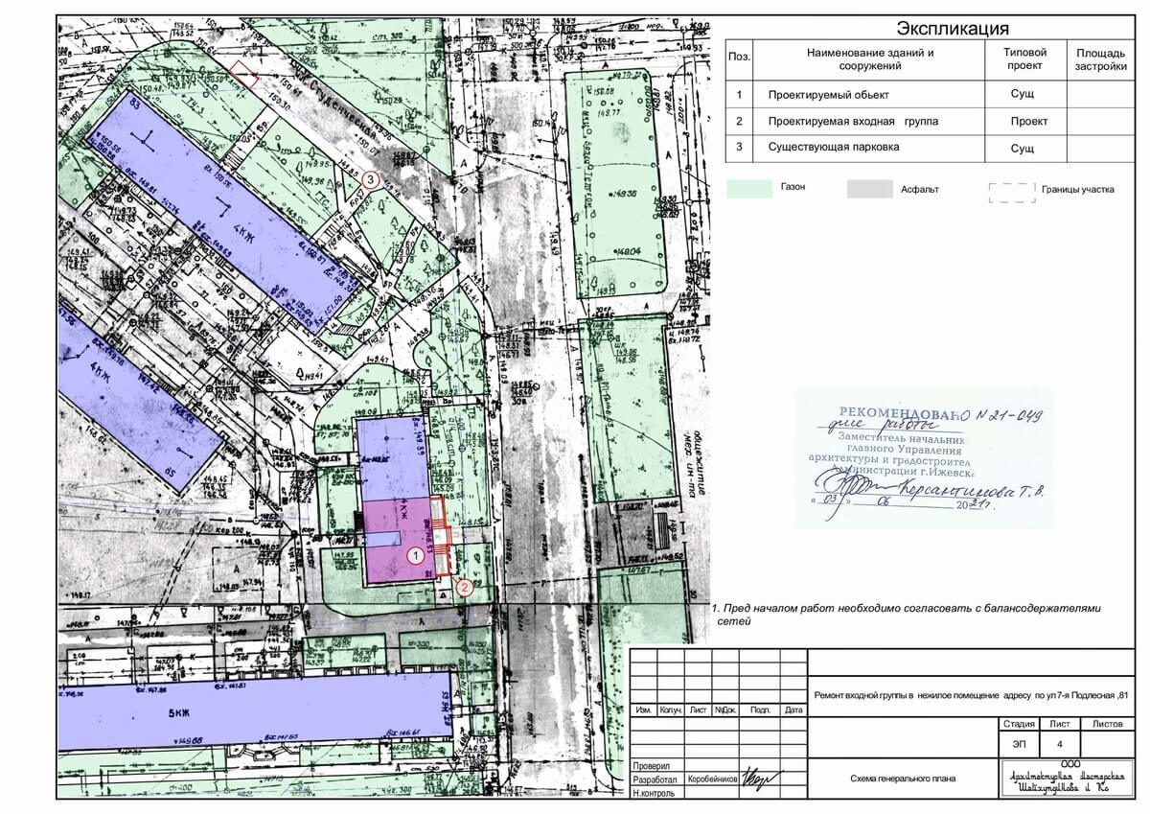Click the Типовой проект column header

coord(1024,59)
